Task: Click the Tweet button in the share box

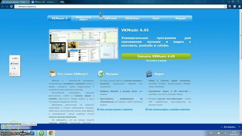Action: click(x=14, y=63)
